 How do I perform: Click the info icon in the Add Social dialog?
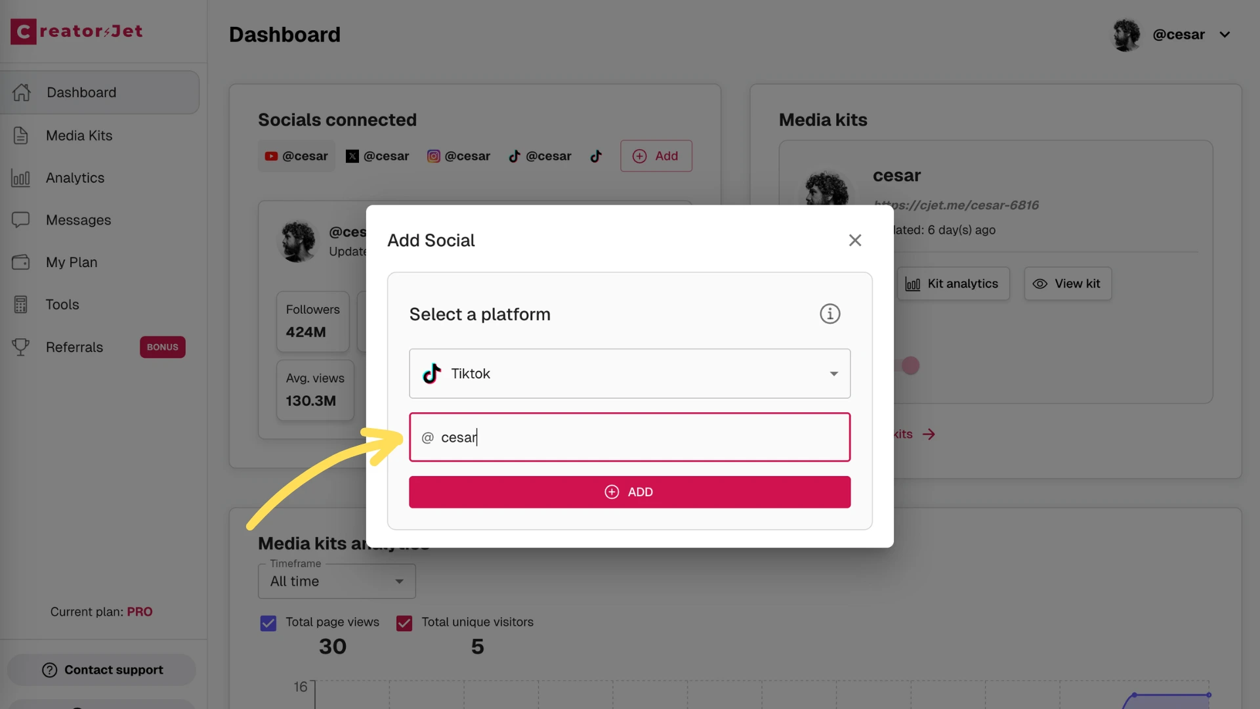coord(829,313)
